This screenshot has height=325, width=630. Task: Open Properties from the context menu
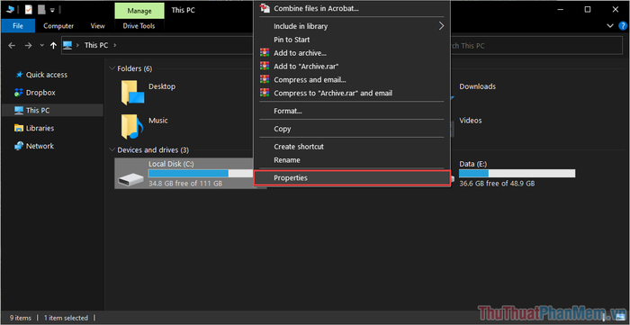click(x=352, y=178)
